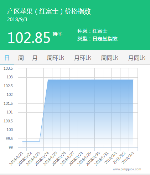Click the 2018/9/1 x-axis date label
Image resolution: width=150 pixels, height=175 pixels.
point(111,158)
